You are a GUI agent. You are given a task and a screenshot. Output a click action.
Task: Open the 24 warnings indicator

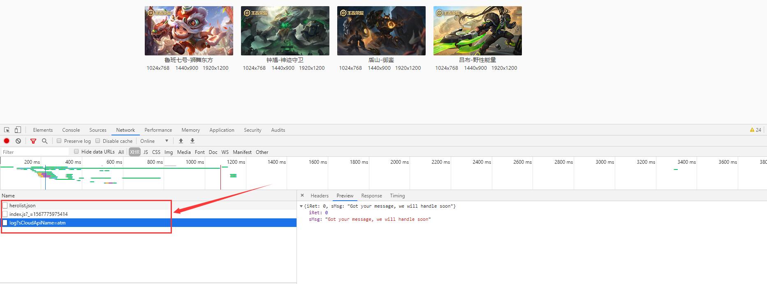(755, 130)
